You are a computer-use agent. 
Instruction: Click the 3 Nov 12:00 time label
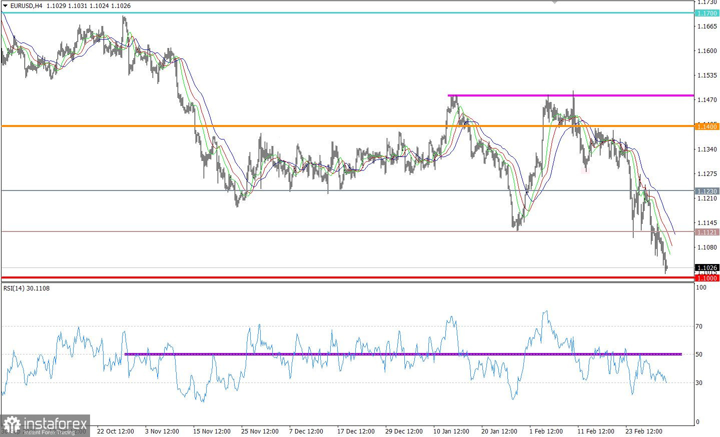point(162,431)
